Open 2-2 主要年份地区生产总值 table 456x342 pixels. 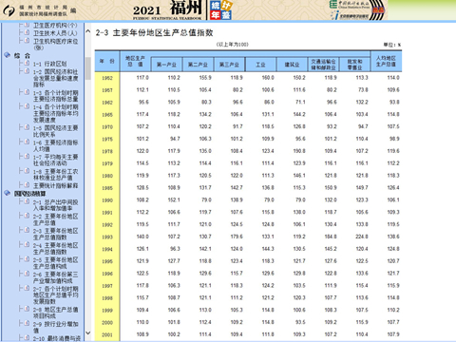tap(56, 219)
